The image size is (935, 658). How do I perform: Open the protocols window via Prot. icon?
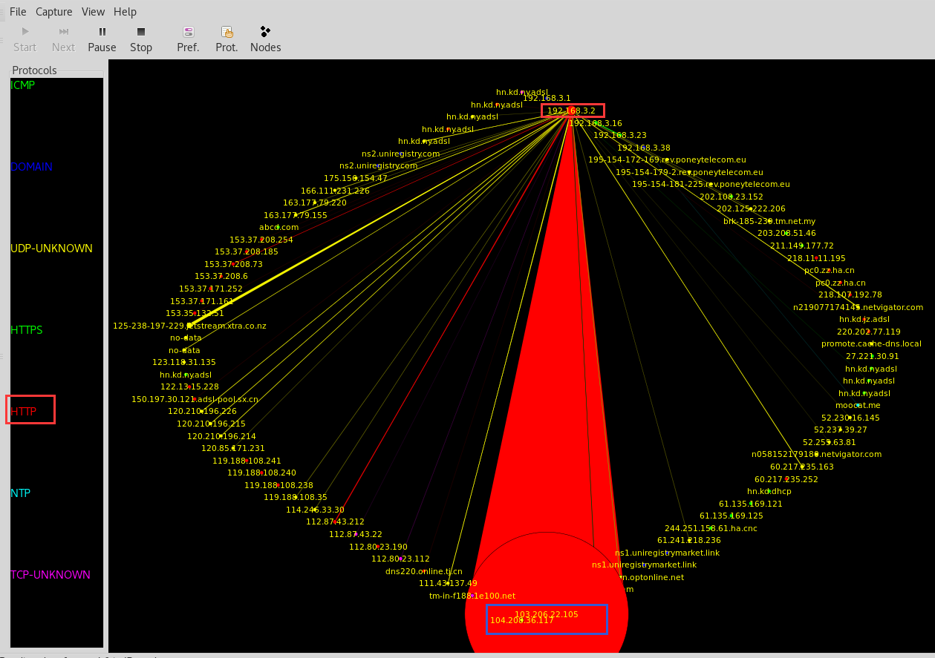[227, 32]
